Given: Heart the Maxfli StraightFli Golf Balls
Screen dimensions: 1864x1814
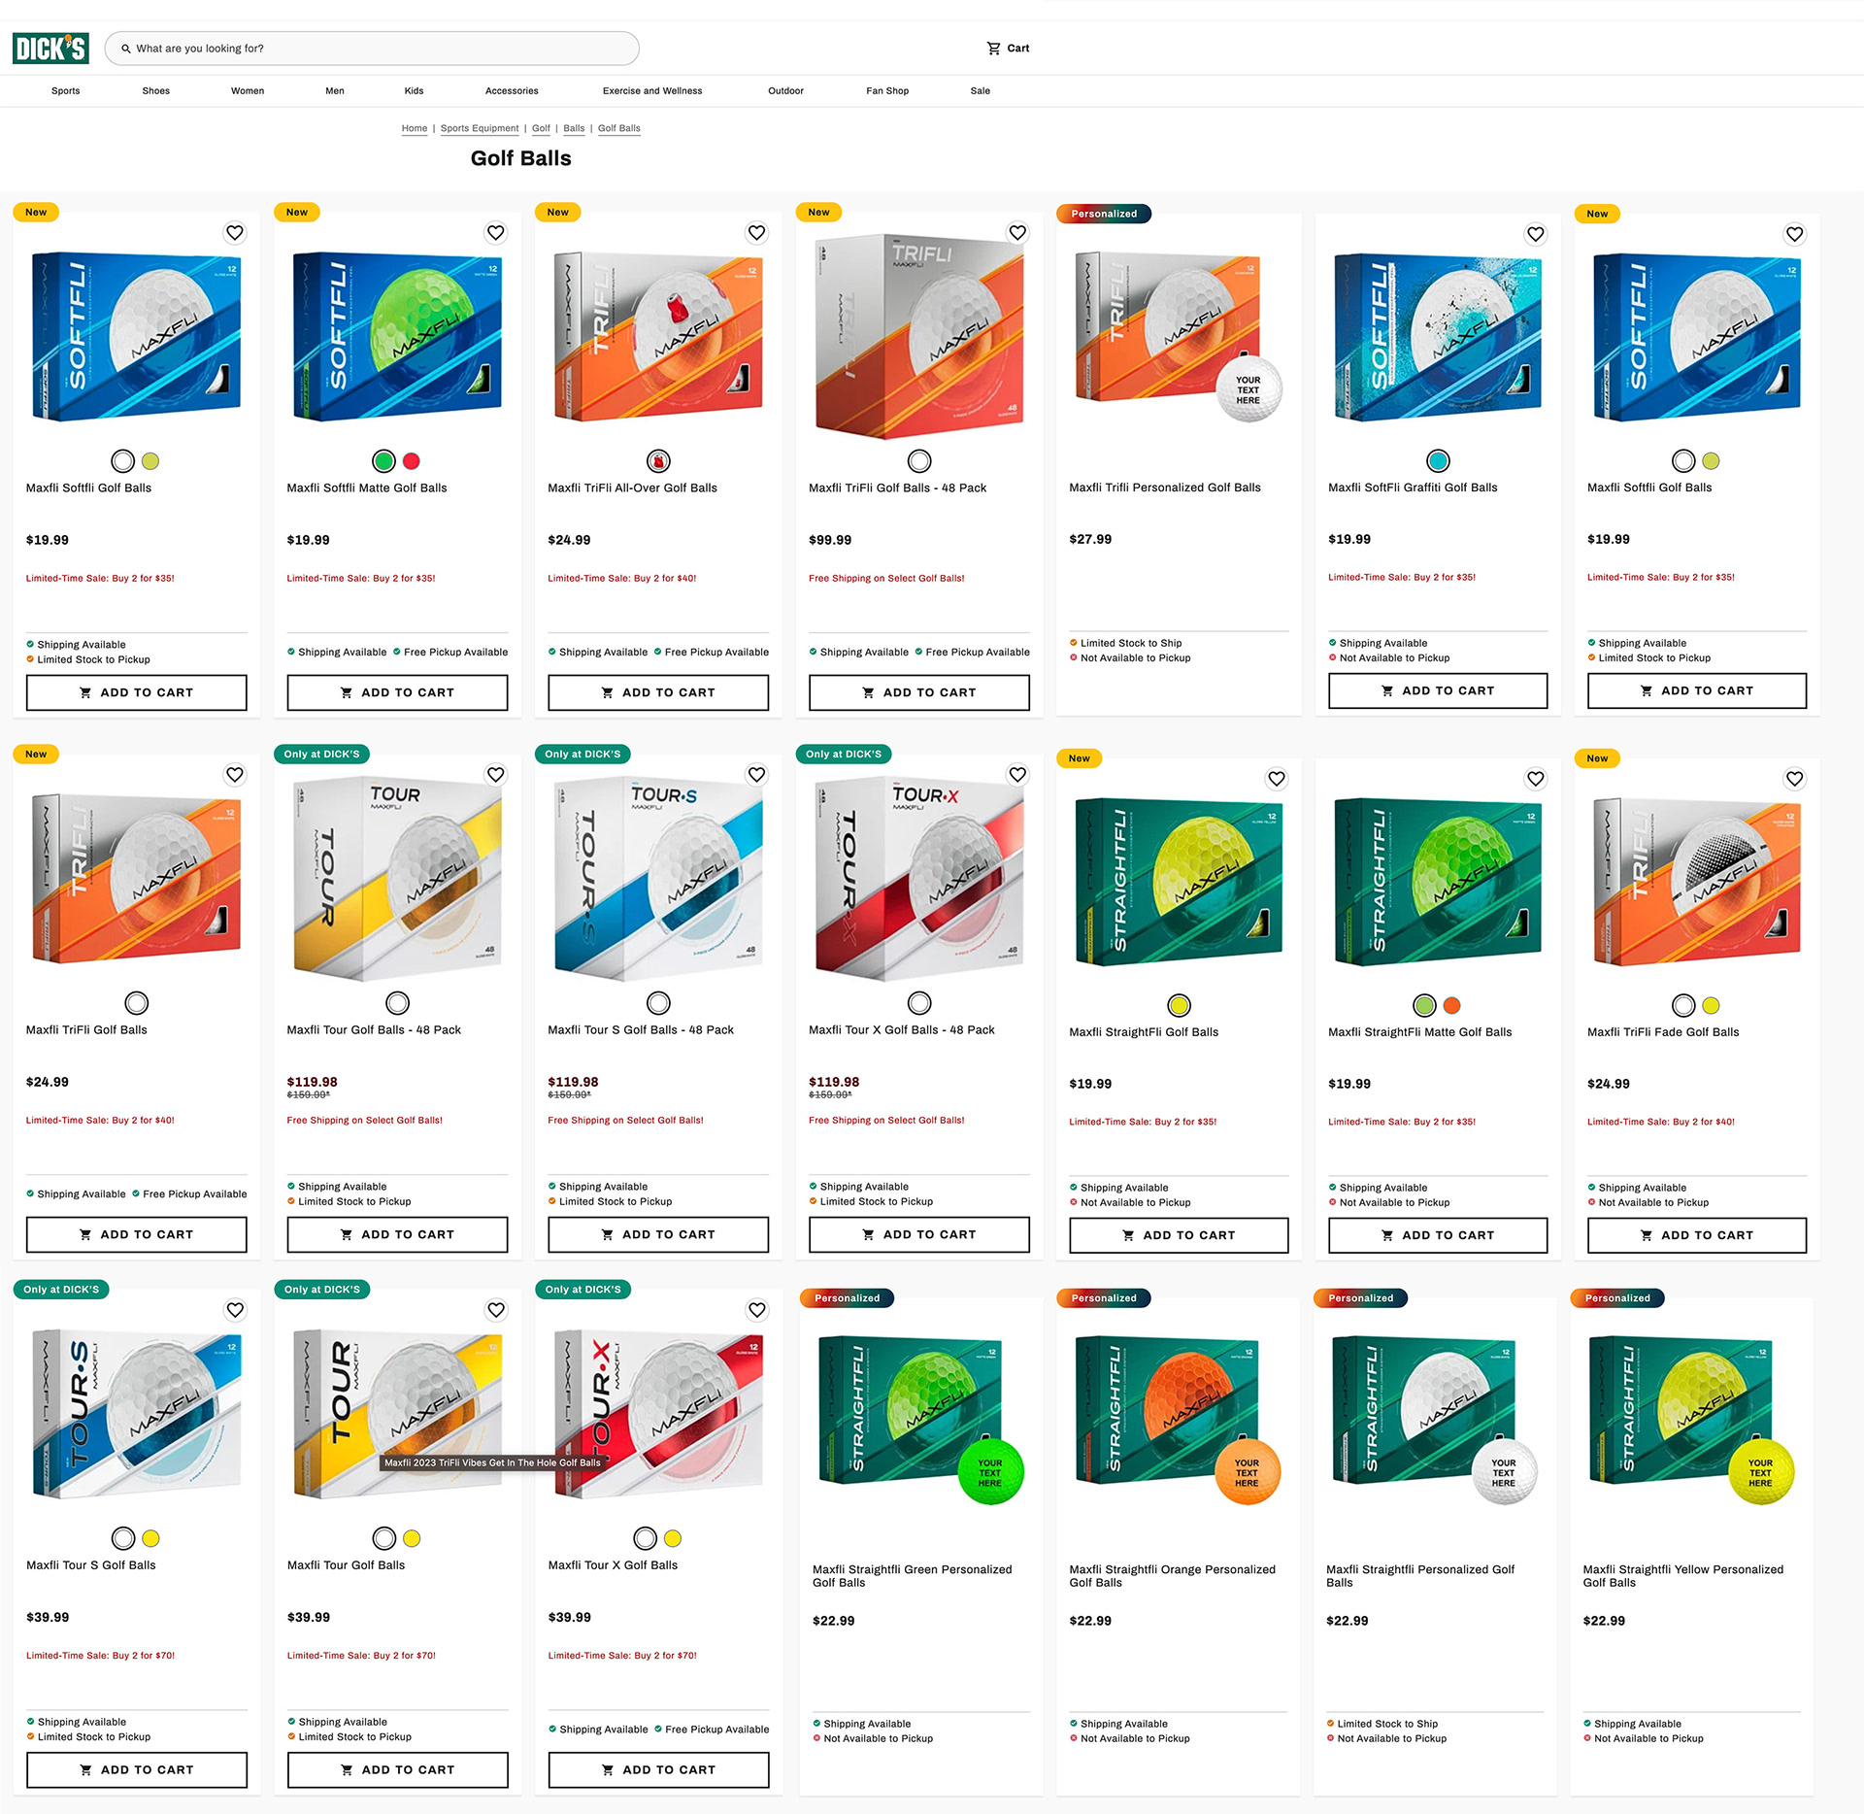Looking at the screenshot, I should tap(1277, 779).
